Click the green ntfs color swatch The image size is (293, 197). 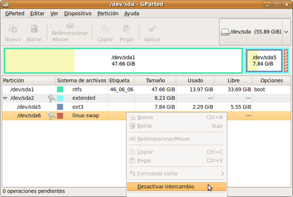[60, 90]
